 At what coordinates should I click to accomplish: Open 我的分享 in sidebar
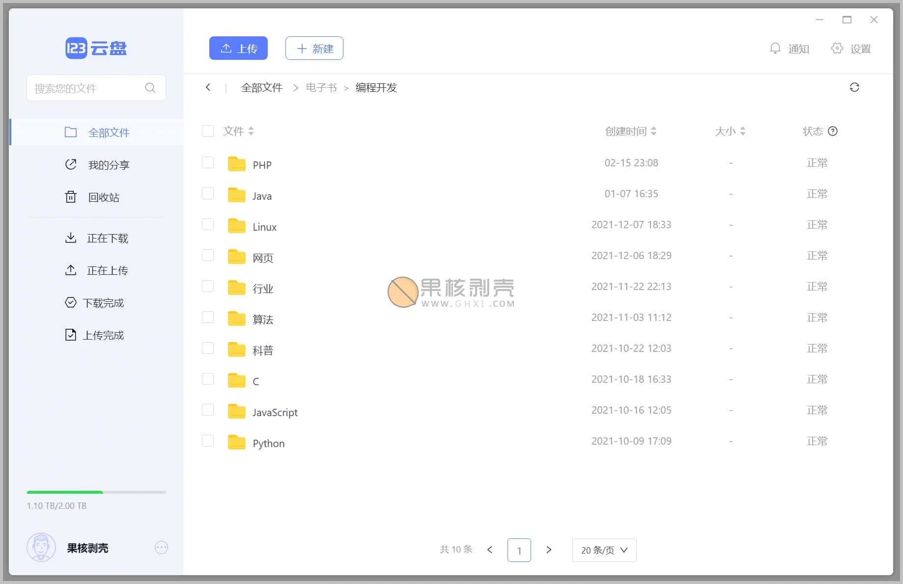click(97, 164)
